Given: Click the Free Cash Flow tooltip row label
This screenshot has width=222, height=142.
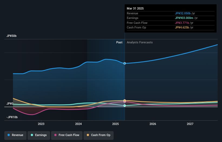Looking at the screenshot, I should click(x=137, y=23).
